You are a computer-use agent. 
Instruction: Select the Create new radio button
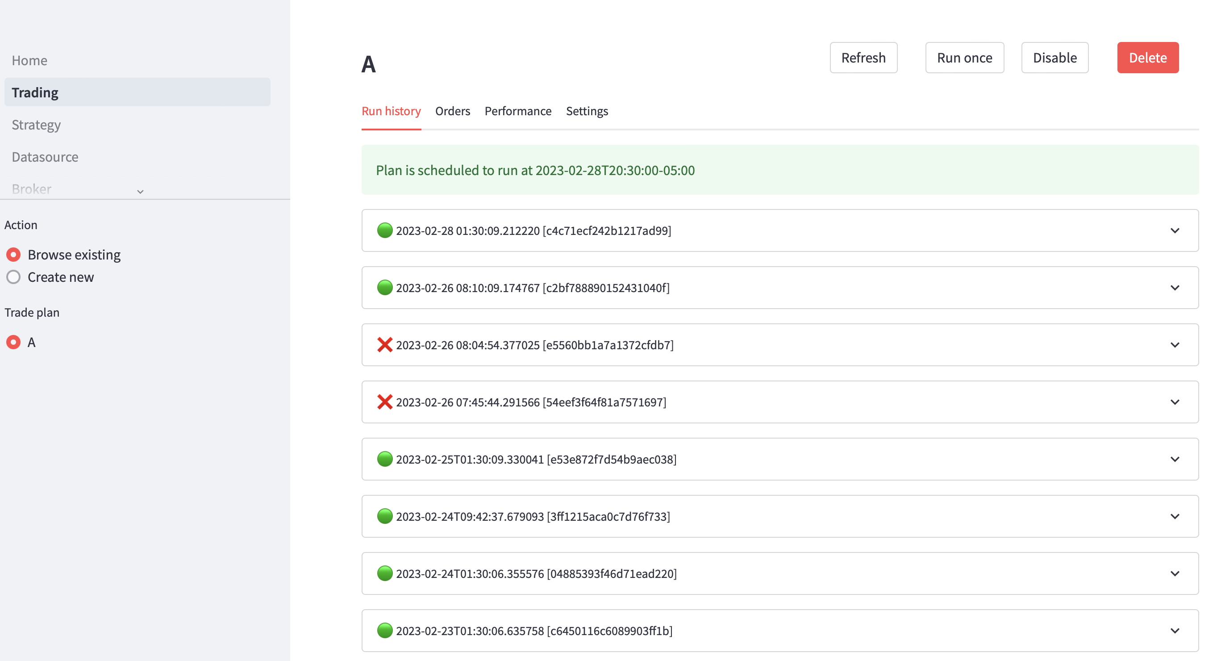[13, 277]
